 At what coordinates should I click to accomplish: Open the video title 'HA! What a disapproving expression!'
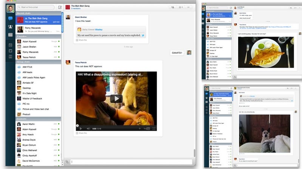110,74
